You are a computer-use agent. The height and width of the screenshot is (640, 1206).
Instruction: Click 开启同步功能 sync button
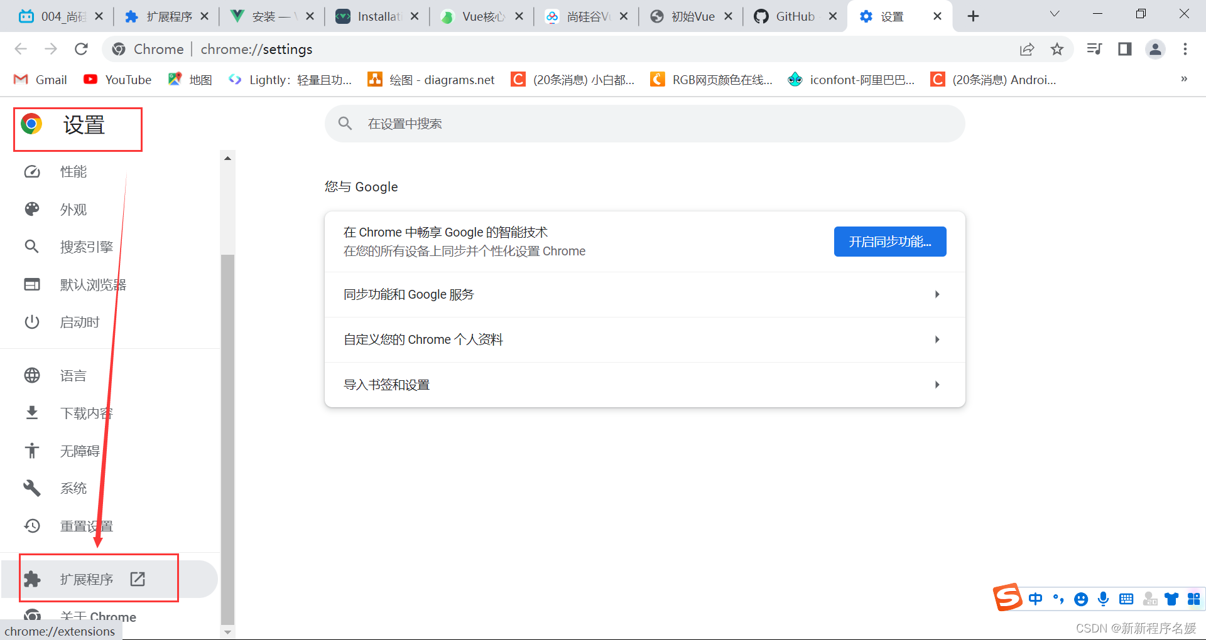coord(890,242)
